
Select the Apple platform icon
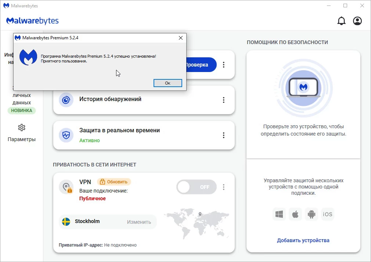(295, 214)
